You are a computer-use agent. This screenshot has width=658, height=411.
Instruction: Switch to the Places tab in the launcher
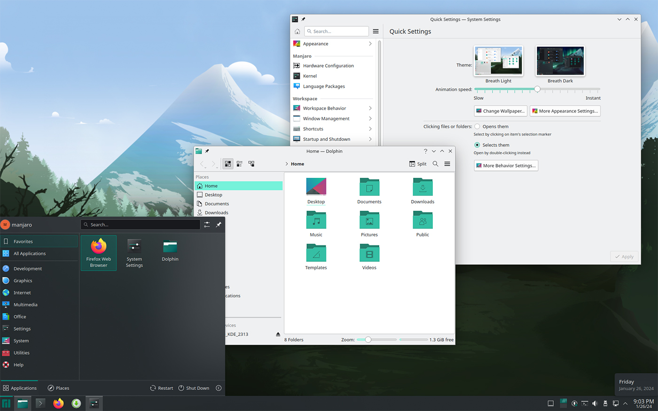point(59,388)
